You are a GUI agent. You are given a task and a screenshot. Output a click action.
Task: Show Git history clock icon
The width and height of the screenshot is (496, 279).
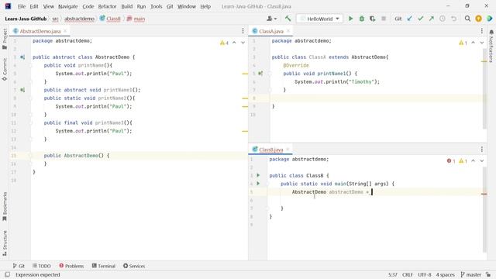tap(443, 19)
